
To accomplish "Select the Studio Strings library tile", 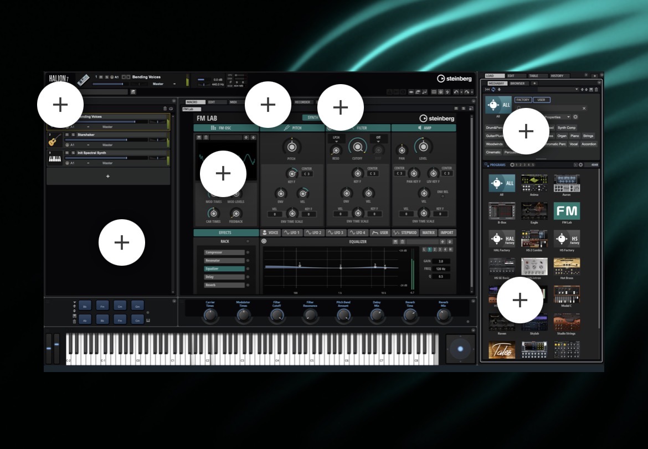I will (567, 322).
